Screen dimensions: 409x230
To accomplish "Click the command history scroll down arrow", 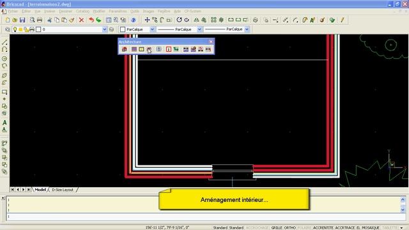I will tap(403, 209).
